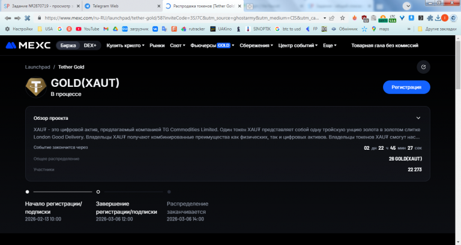Click the share/refresh icon beside the breadcrumb
Viewport: 461px width, 245px height.
pyautogui.click(x=423, y=67)
